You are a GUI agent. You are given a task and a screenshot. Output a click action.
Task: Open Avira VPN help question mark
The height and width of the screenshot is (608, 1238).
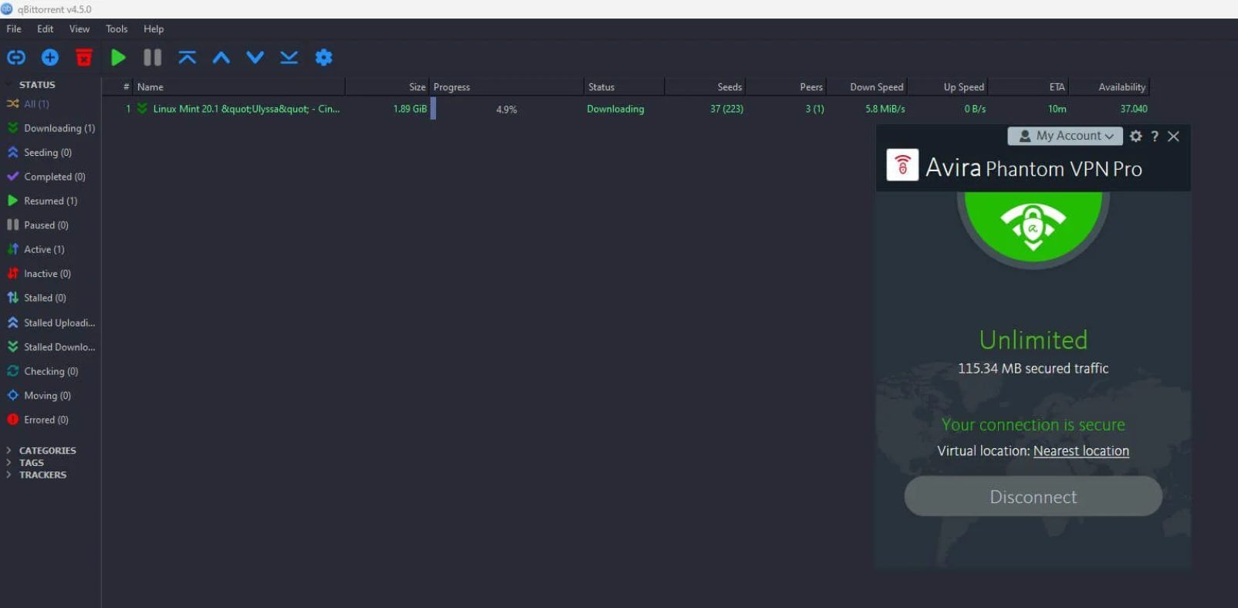coord(1155,136)
